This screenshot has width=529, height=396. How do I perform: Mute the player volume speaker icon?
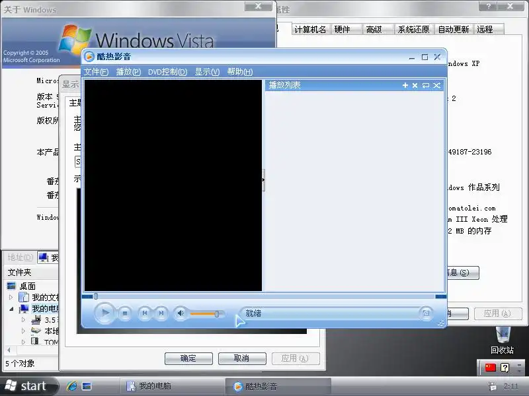pos(181,313)
